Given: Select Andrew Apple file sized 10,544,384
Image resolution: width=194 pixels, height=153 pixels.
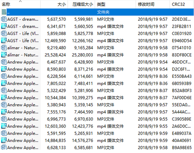Looking at the screenshot, I should [97, 98].
